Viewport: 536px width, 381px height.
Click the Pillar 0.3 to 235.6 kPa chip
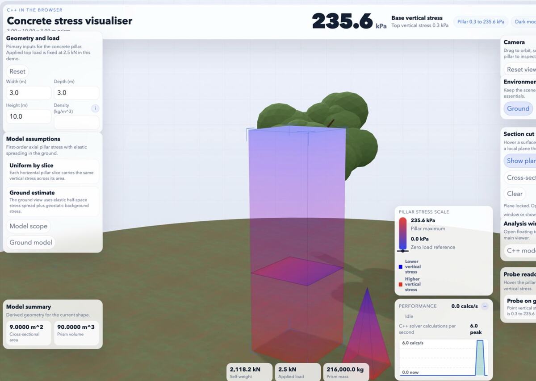[481, 21]
